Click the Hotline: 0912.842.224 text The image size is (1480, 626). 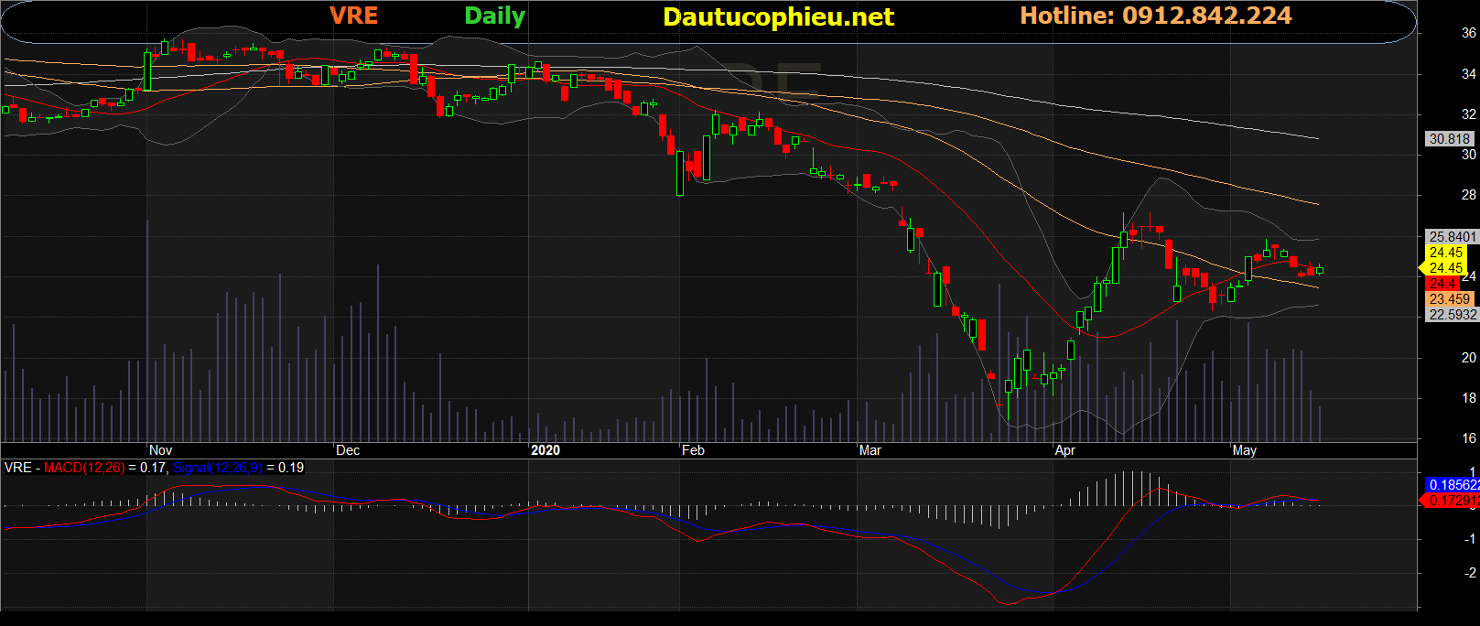tap(1156, 16)
